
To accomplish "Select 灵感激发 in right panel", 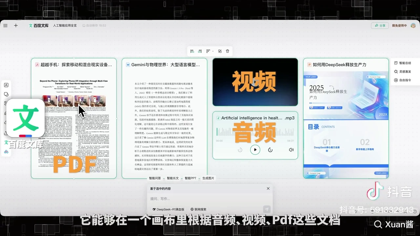I will click(403, 71).
